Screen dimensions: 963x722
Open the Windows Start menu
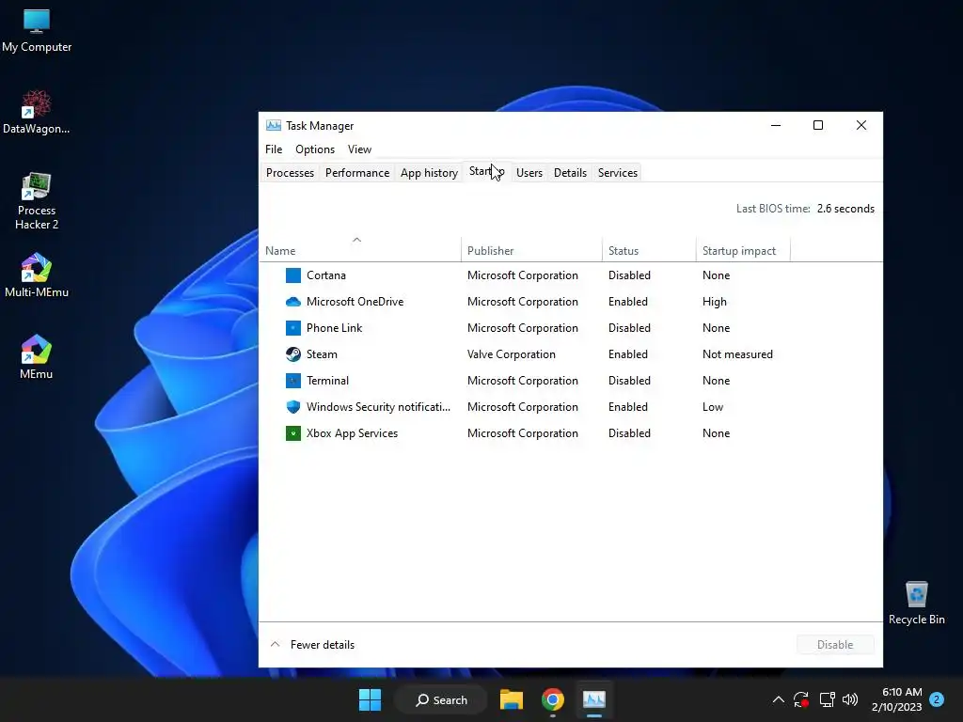pyautogui.click(x=370, y=699)
